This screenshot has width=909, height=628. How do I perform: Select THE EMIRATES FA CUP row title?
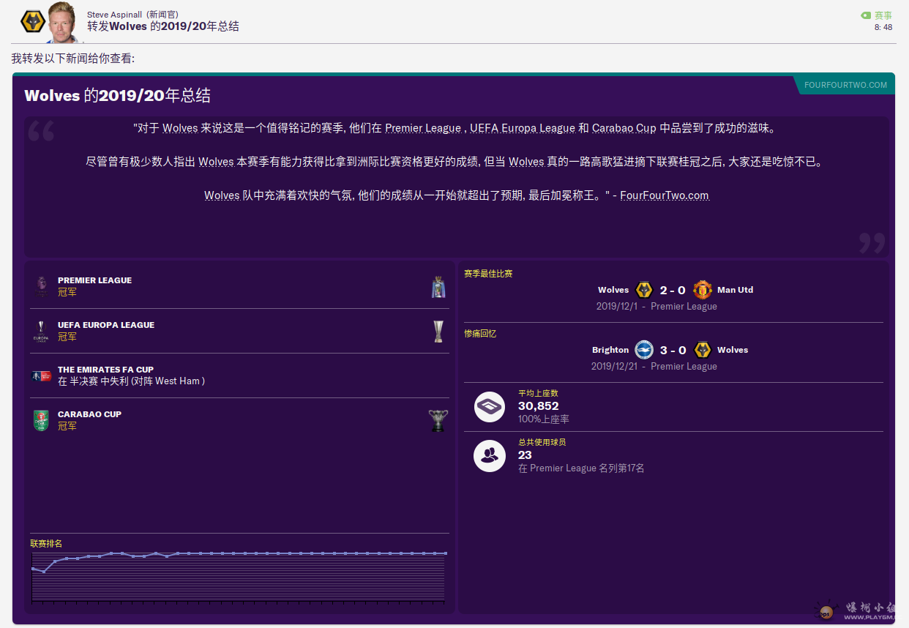105,370
